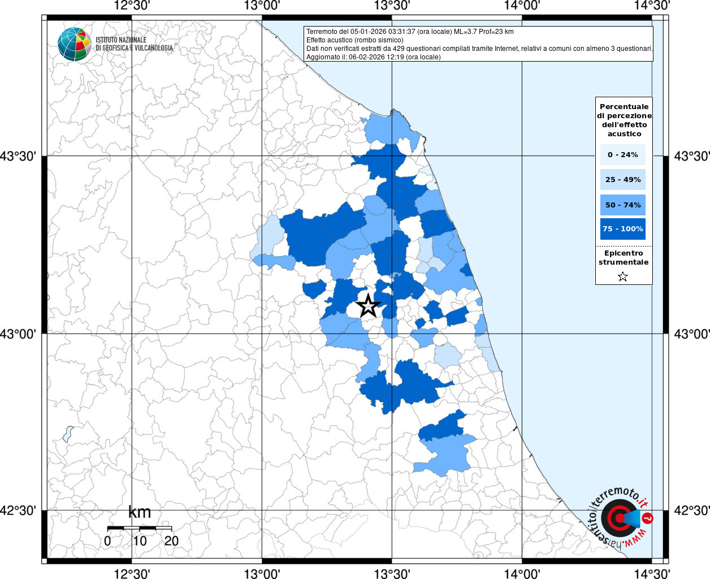710x579 pixels.
Task: Click the INGV globe logo
Action: (x=75, y=44)
